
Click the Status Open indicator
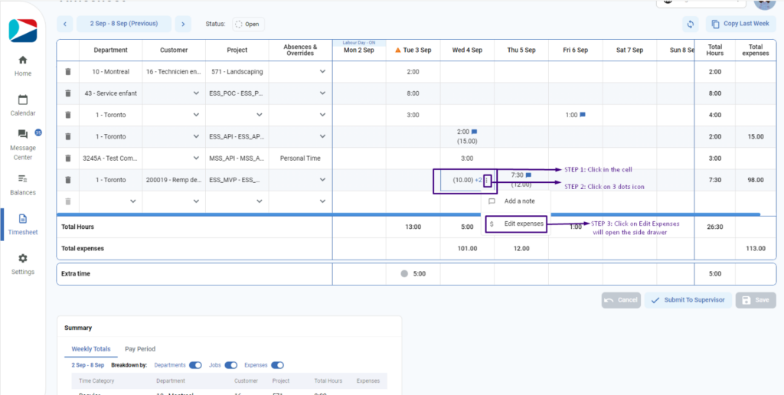[249, 24]
